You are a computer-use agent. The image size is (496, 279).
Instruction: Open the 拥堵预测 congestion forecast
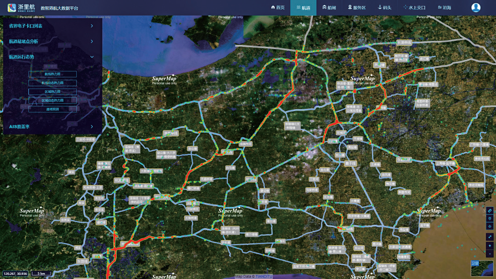[52, 109]
